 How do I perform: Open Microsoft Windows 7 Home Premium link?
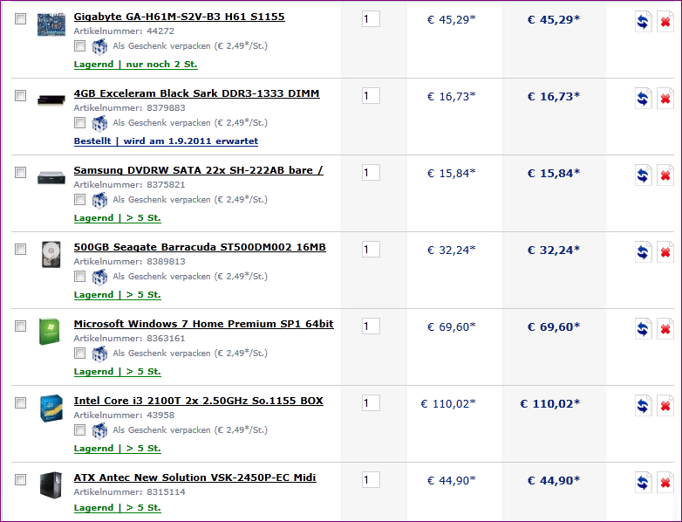(203, 324)
